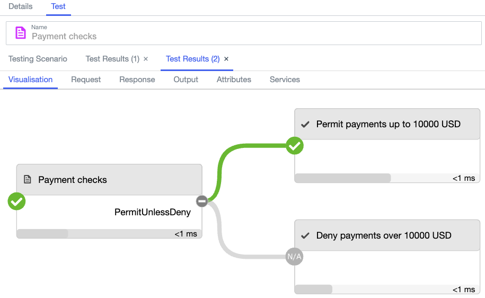Image resolution: width=485 pixels, height=298 pixels.
Task: Switch to the Details tab
Action: click(x=21, y=6)
